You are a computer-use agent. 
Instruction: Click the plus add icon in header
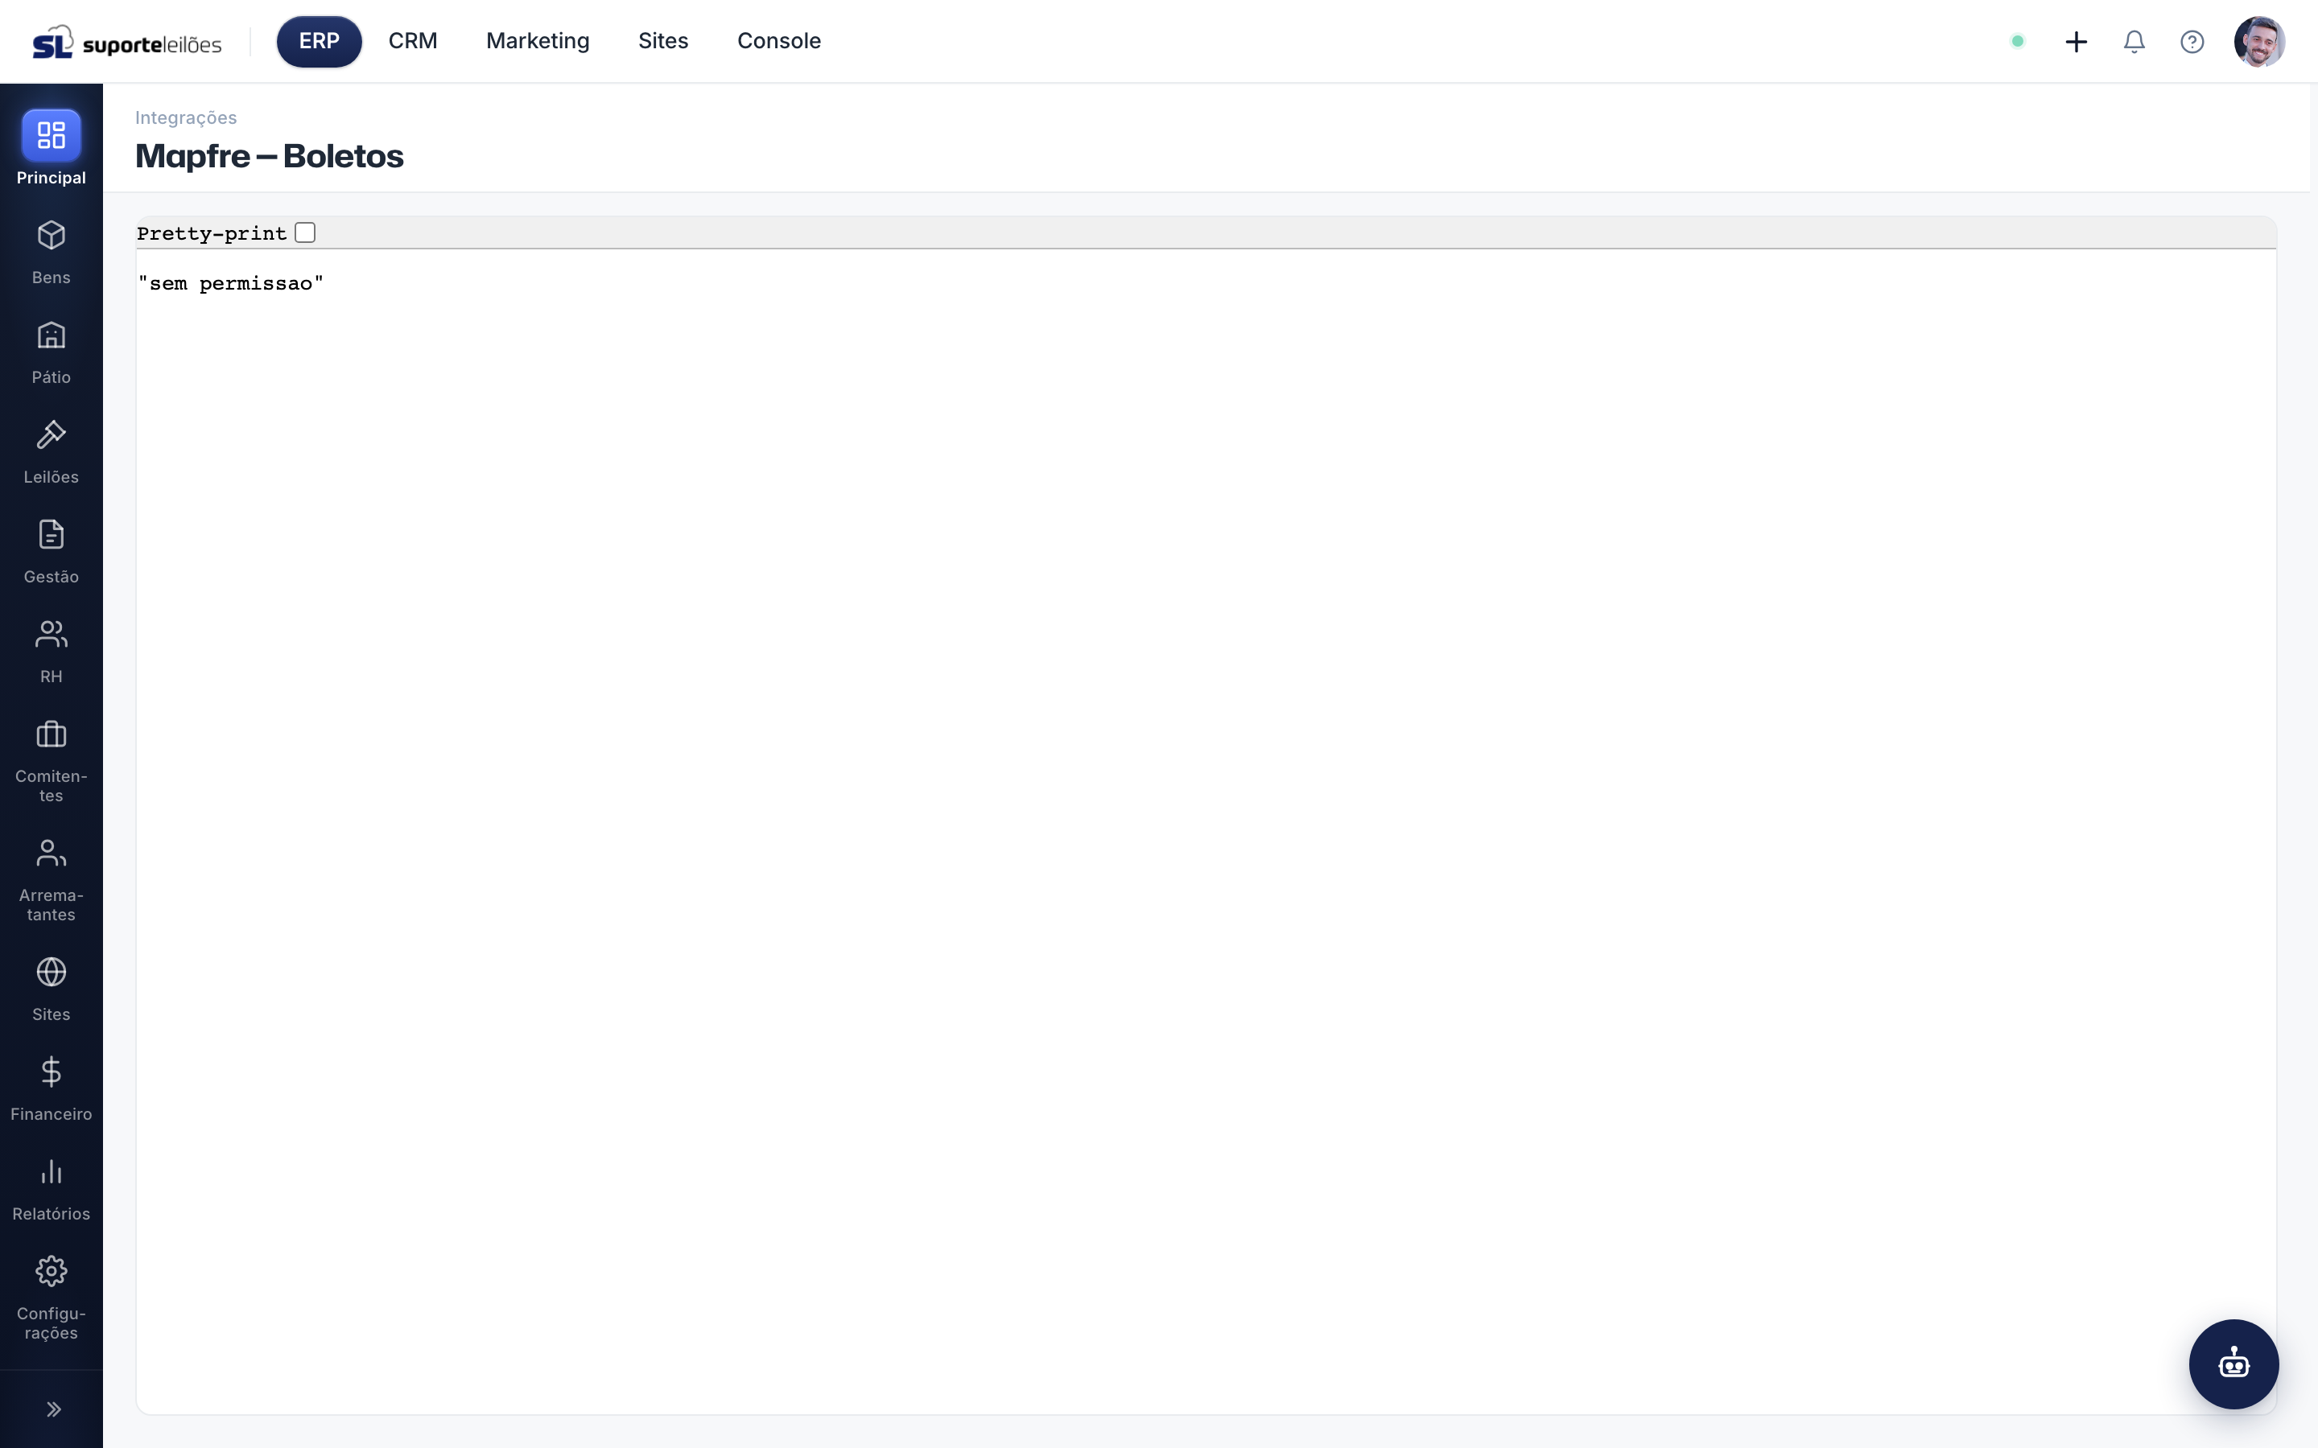tap(2076, 41)
